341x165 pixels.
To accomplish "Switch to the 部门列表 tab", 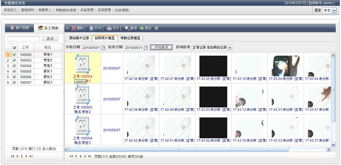I will pos(19,28).
